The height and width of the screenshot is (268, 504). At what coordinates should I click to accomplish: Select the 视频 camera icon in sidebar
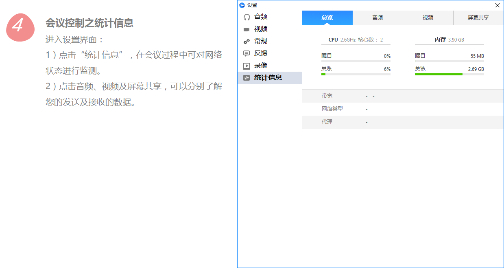pos(247,29)
